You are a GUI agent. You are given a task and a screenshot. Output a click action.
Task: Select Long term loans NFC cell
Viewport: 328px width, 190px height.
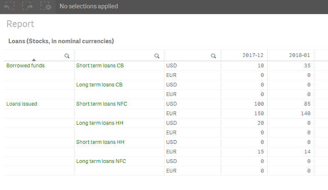[x=101, y=161]
